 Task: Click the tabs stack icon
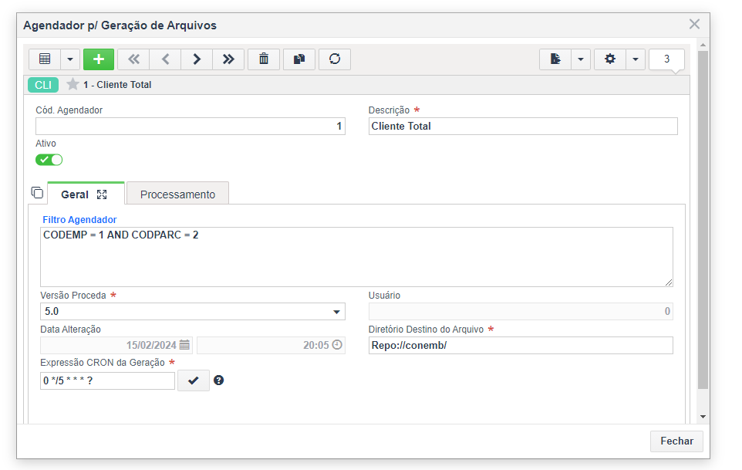[x=37, y=193]
